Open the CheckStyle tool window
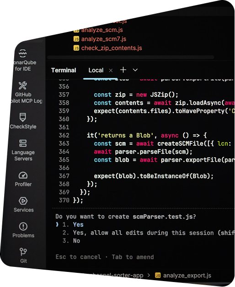This screenshot has width=235, height=287. (x=23, y=121)
